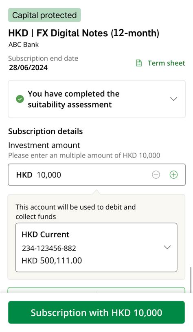Select the HKD Current account box
The height and width of the screenshot is (332, 193).
[x=96, y=247]
